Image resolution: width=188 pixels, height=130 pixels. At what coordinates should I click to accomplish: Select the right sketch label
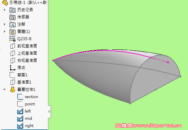point(29,126)
